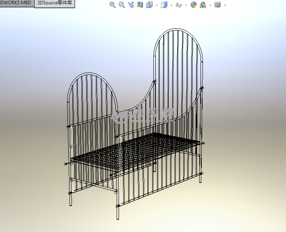Image resolution: width=286 pixels, height=232 pixels.
Task: Click the View Orientation cube icon
Action: (149, 5)
